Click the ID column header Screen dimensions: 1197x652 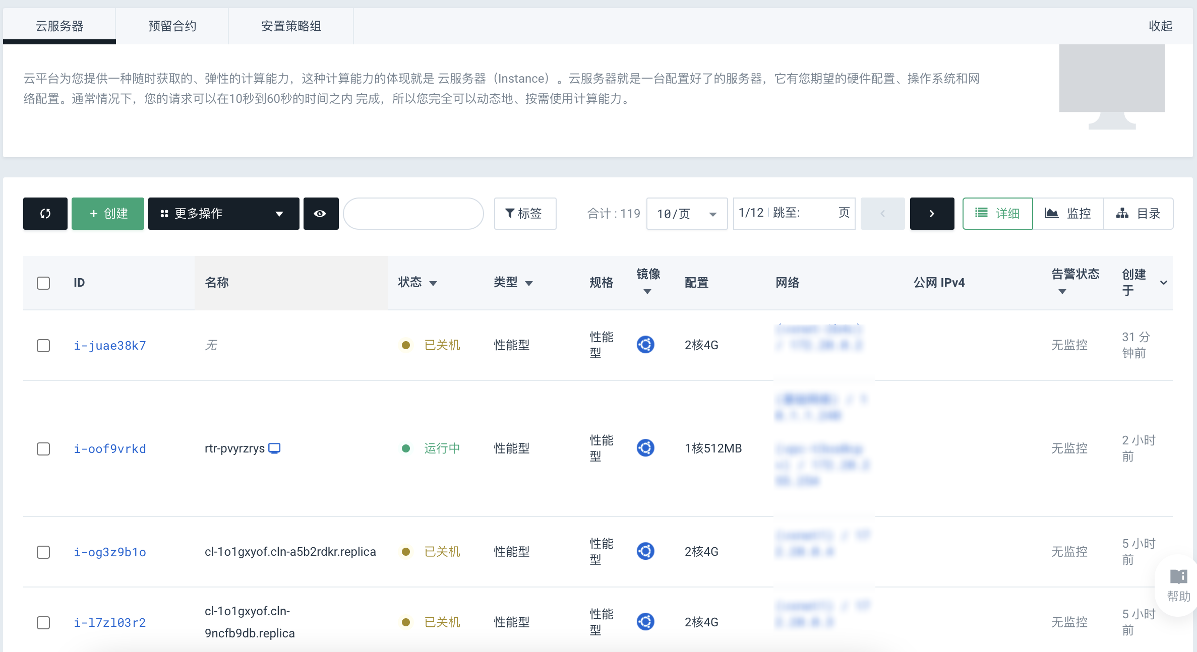coord(79,283)
